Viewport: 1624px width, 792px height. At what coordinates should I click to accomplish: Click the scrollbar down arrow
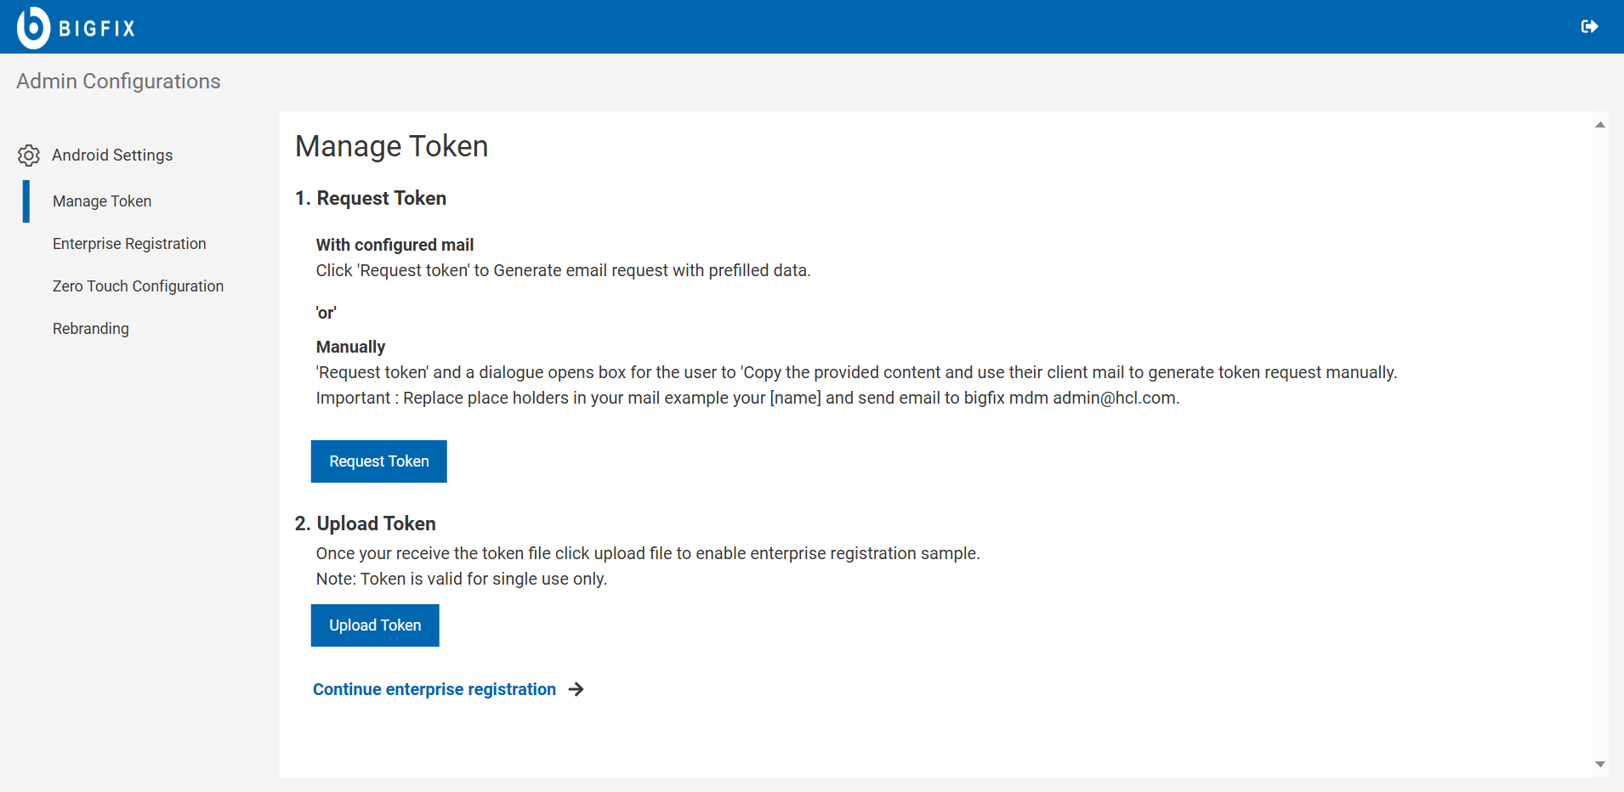pyautogui.click(x=1599, y=764)
